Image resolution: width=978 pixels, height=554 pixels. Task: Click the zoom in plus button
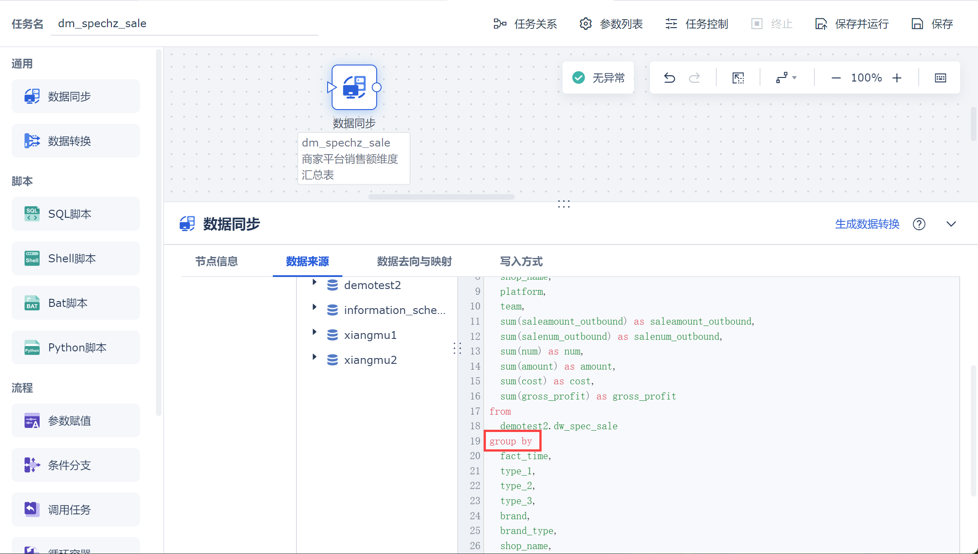pyautogui.click(x=897, y=78)
